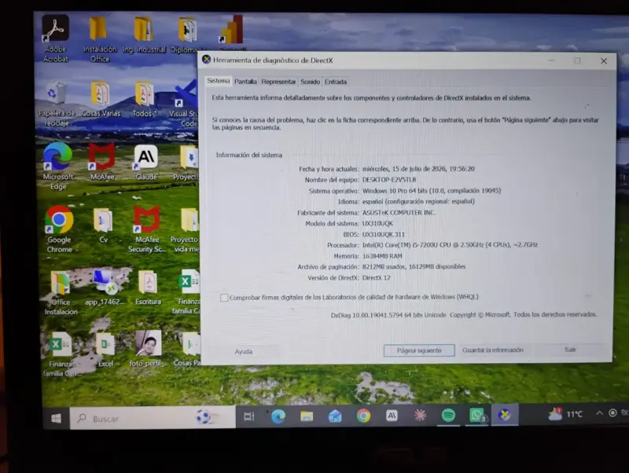Open weather widget showing 11°C
The width and height of the screenshot is (629, 473).
coord(565,413)
